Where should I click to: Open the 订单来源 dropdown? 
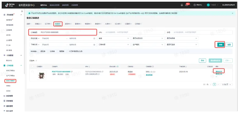[x=114, y=45]
